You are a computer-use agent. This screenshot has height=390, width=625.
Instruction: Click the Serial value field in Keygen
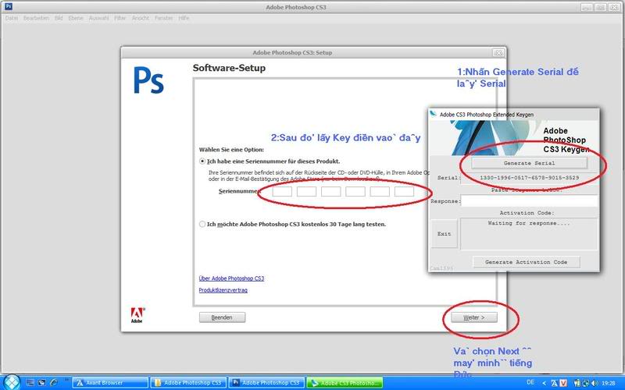(x=530, y=178)
